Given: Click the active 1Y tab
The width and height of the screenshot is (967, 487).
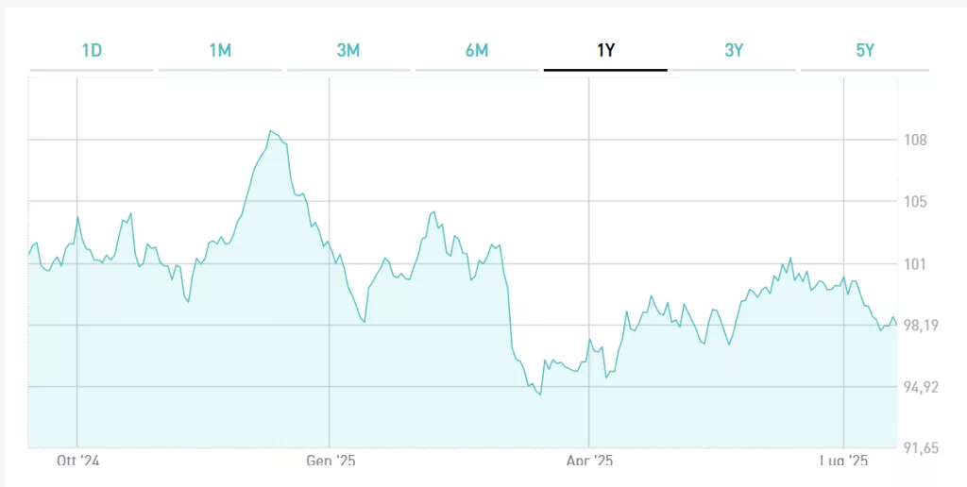Looking at the screenshot, I should click(x=605, y=51).
